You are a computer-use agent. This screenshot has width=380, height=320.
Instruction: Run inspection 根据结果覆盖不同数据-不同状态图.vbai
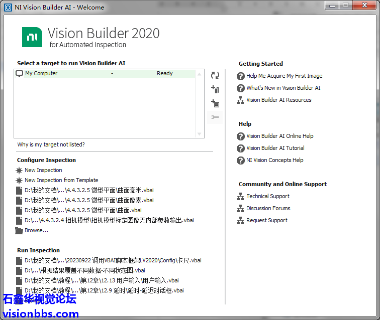[x=85, y=270]
